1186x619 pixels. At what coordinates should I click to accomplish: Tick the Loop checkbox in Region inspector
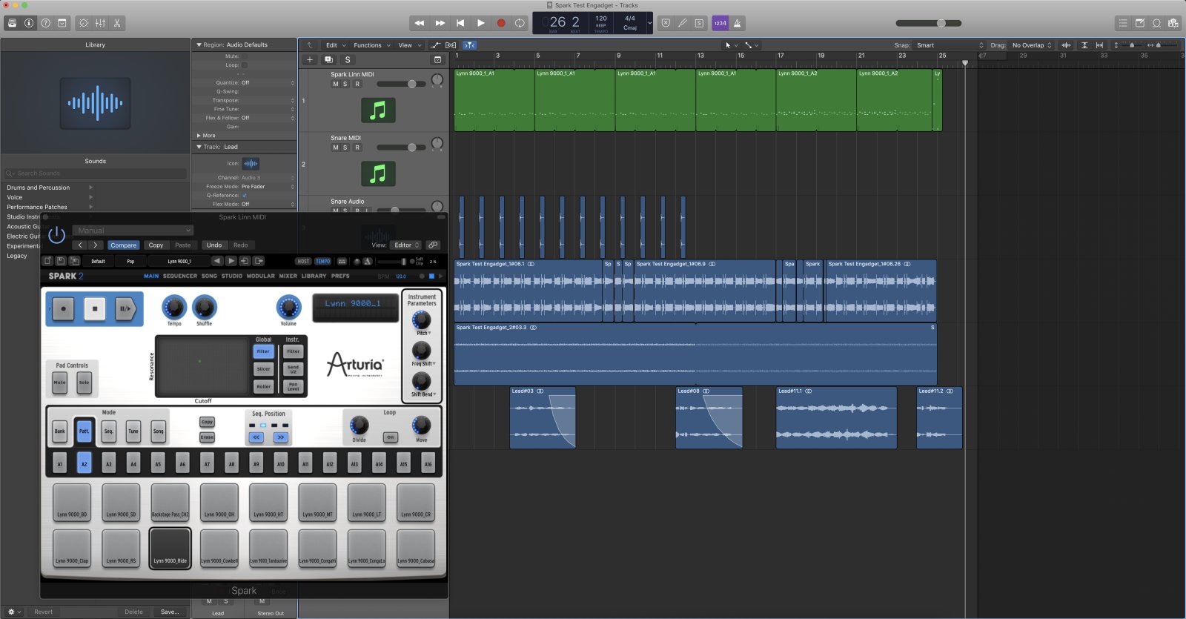click(245, 65)
